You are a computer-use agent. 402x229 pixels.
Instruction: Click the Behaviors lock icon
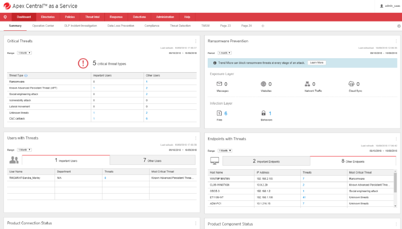[264, 113]
